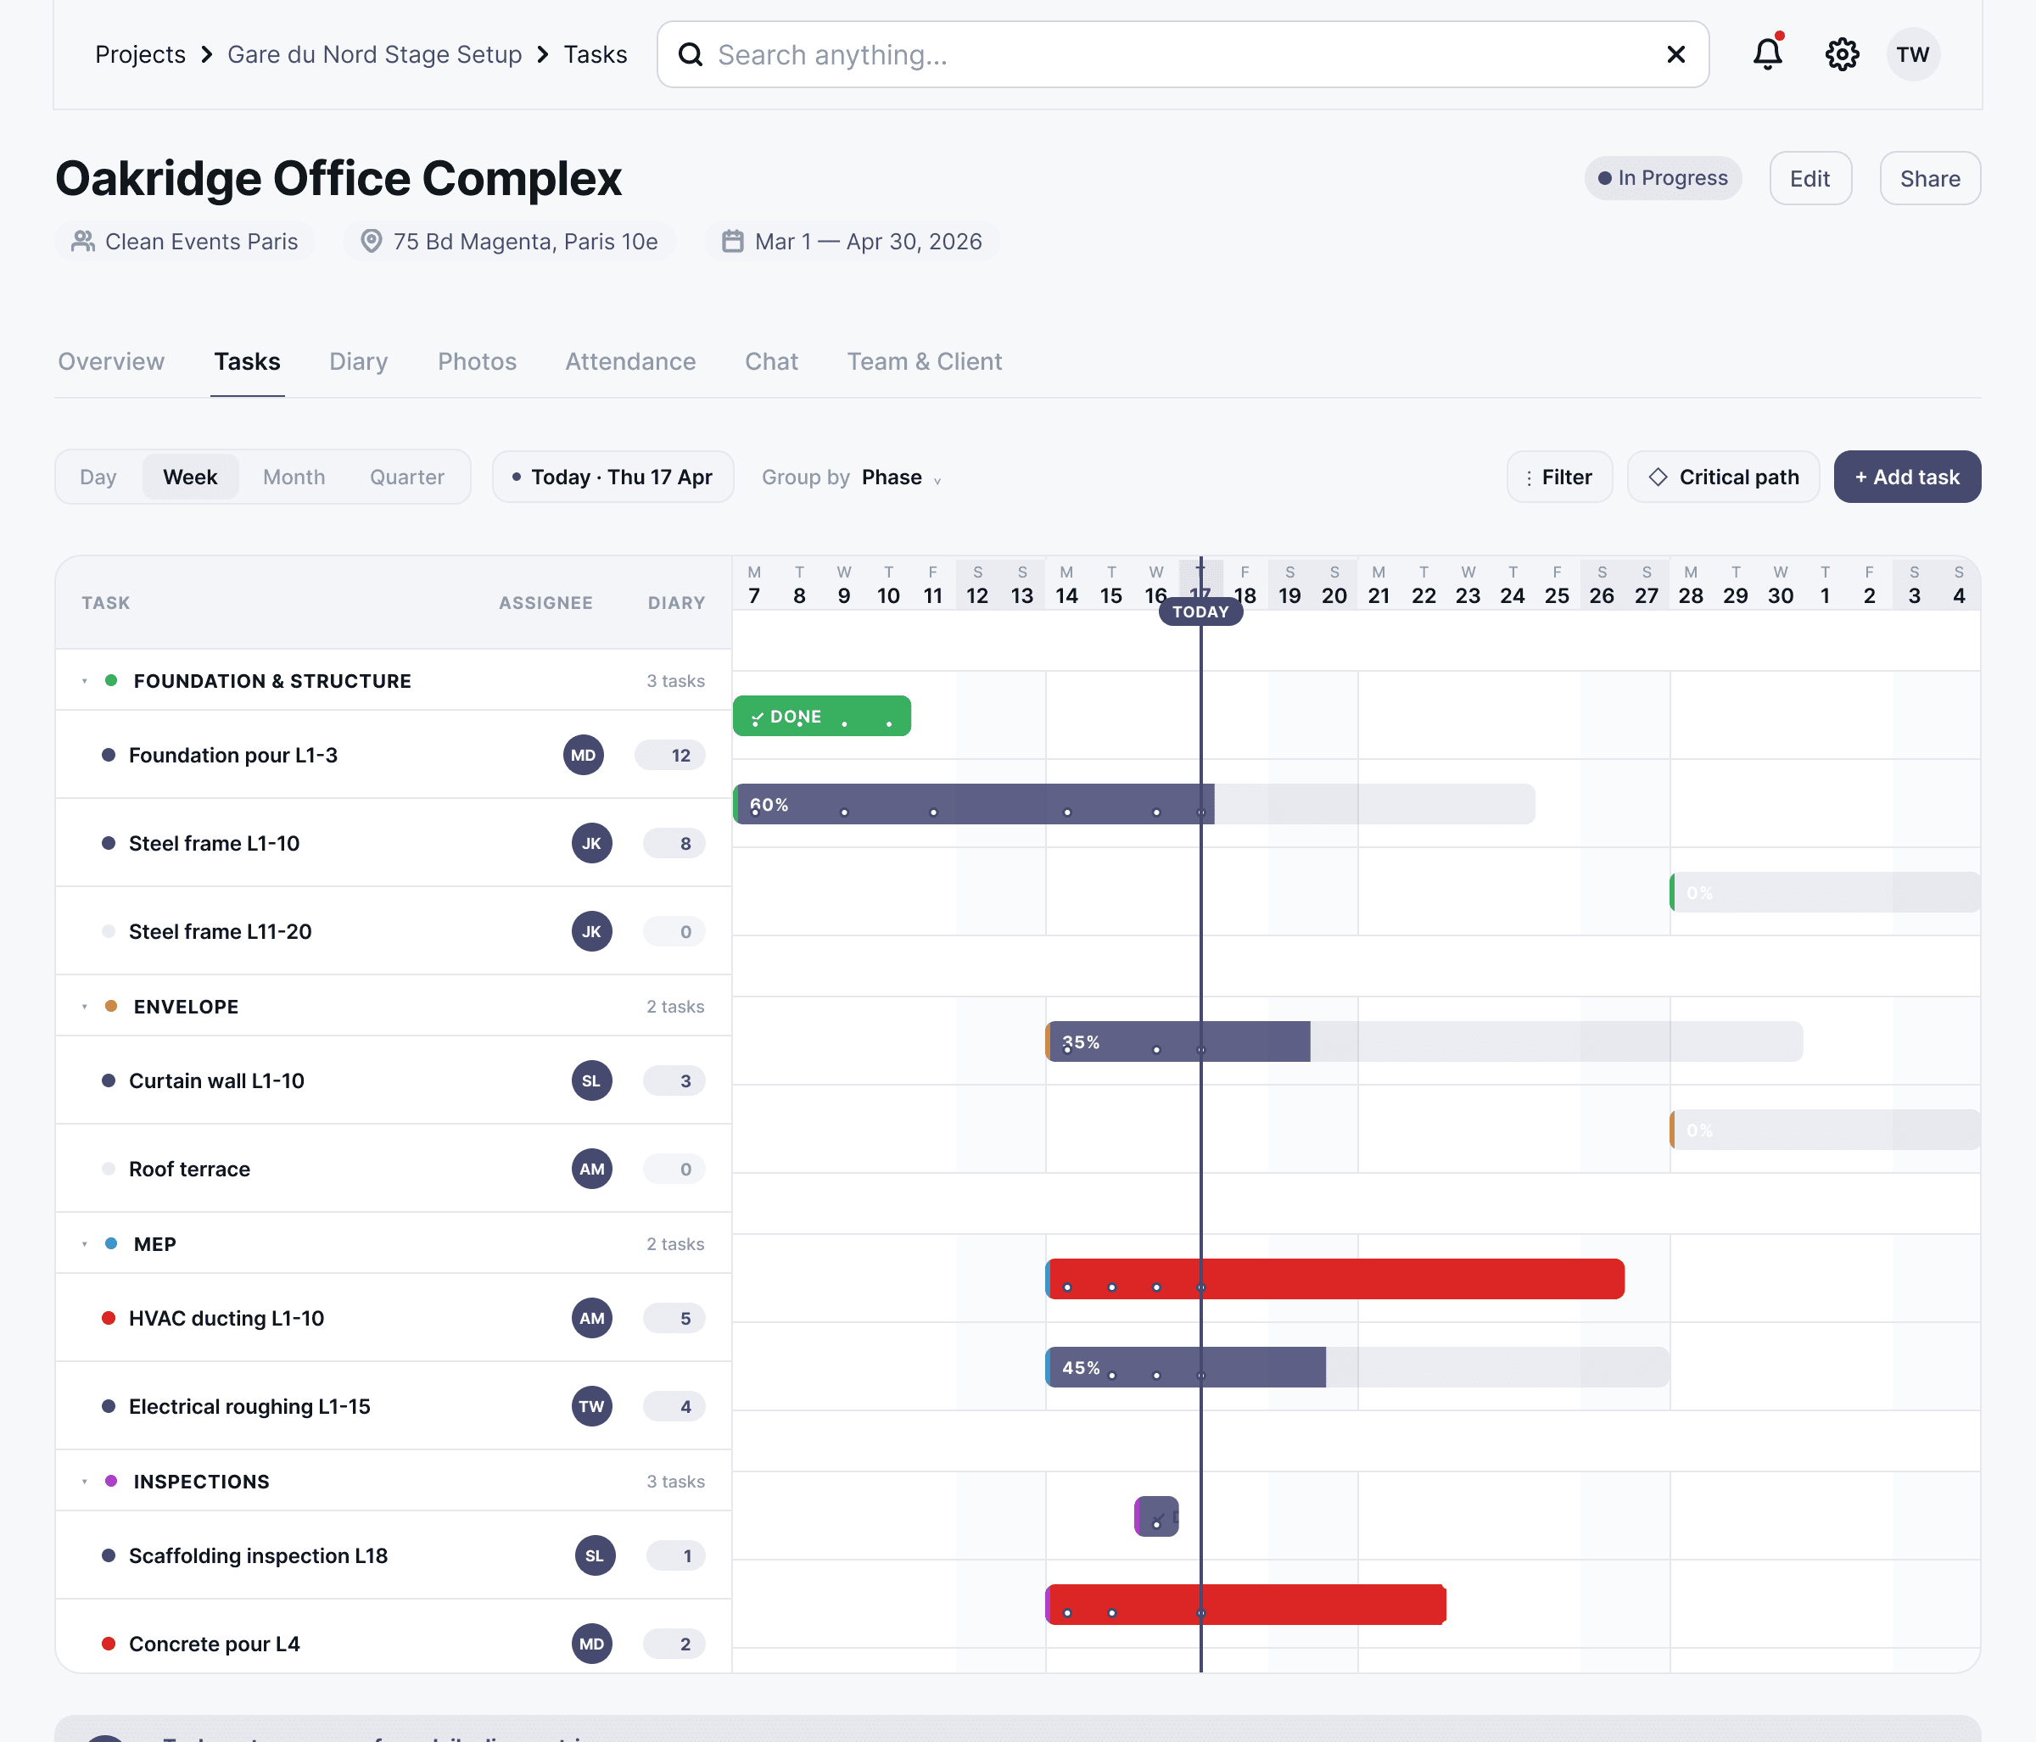Click MD avatar on Concrete pour L4

click(x=591, y=1644)
